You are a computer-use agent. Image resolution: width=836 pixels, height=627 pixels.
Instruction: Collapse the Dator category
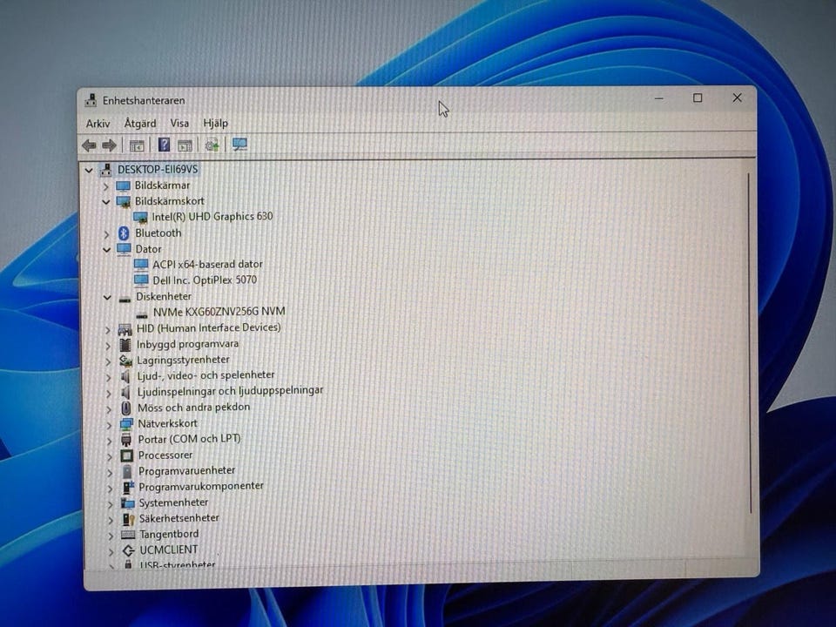(106, 249)
